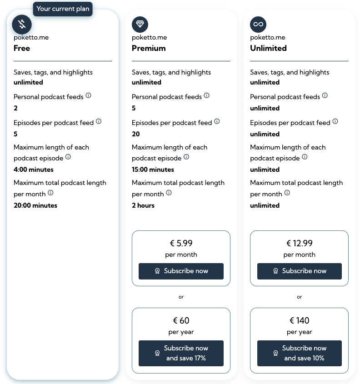Click the Unlimited plan infinity icon
Screen dimensions: 360x384
click(x=258, y=24)
